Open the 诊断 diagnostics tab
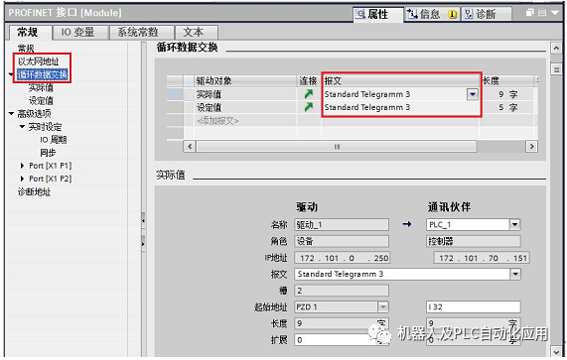This screenshot has height=360, width=567. click(486, 14)
